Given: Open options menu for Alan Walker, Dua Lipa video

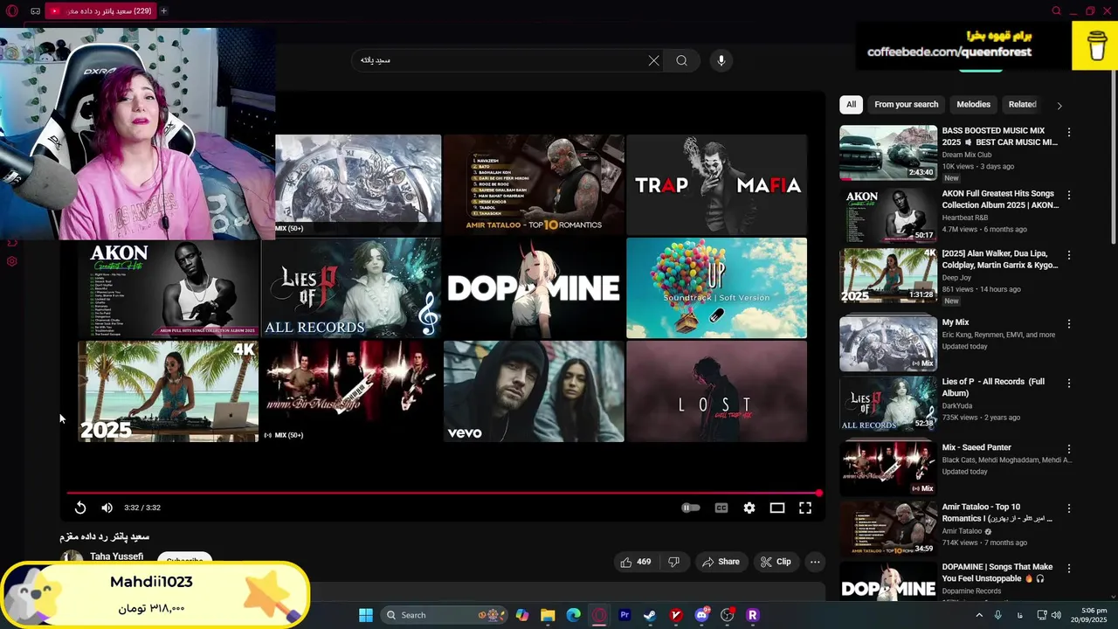Looking at the screenshot, I should 1069,255.
